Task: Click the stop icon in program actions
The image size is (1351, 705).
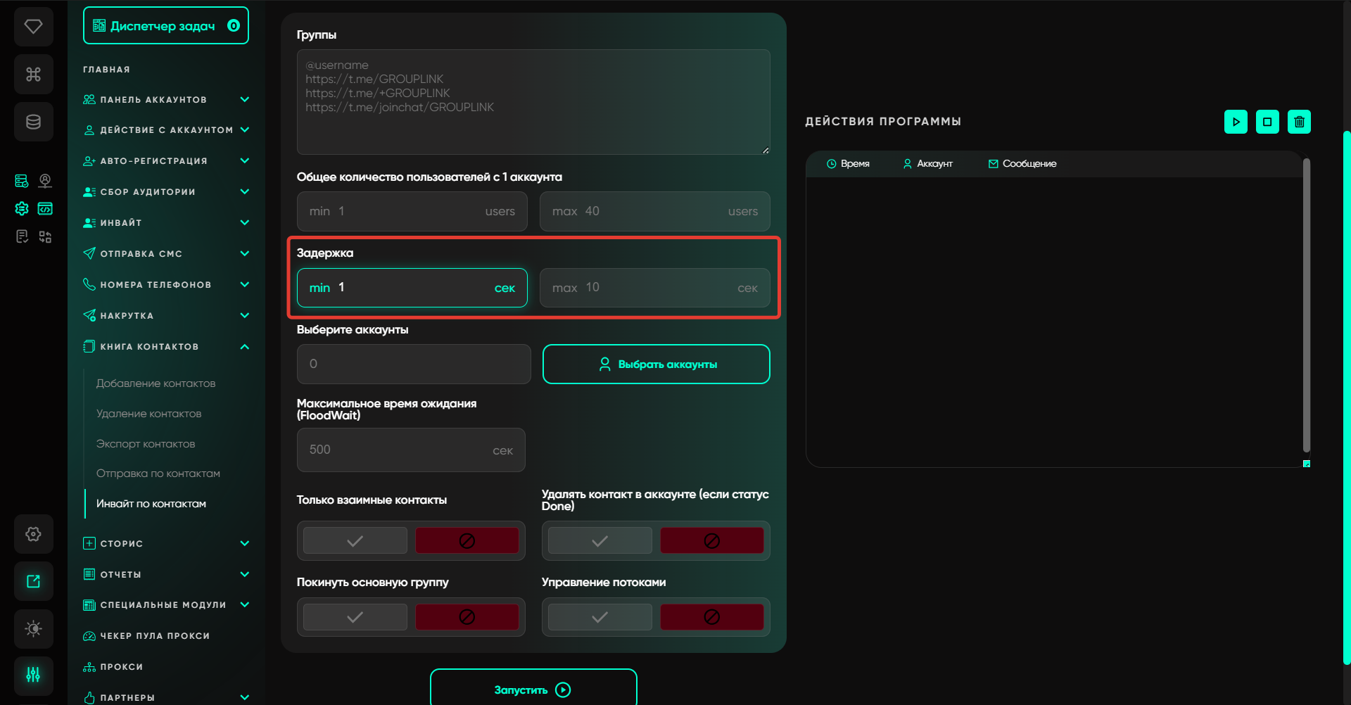Action: (x=1267, y=122)
